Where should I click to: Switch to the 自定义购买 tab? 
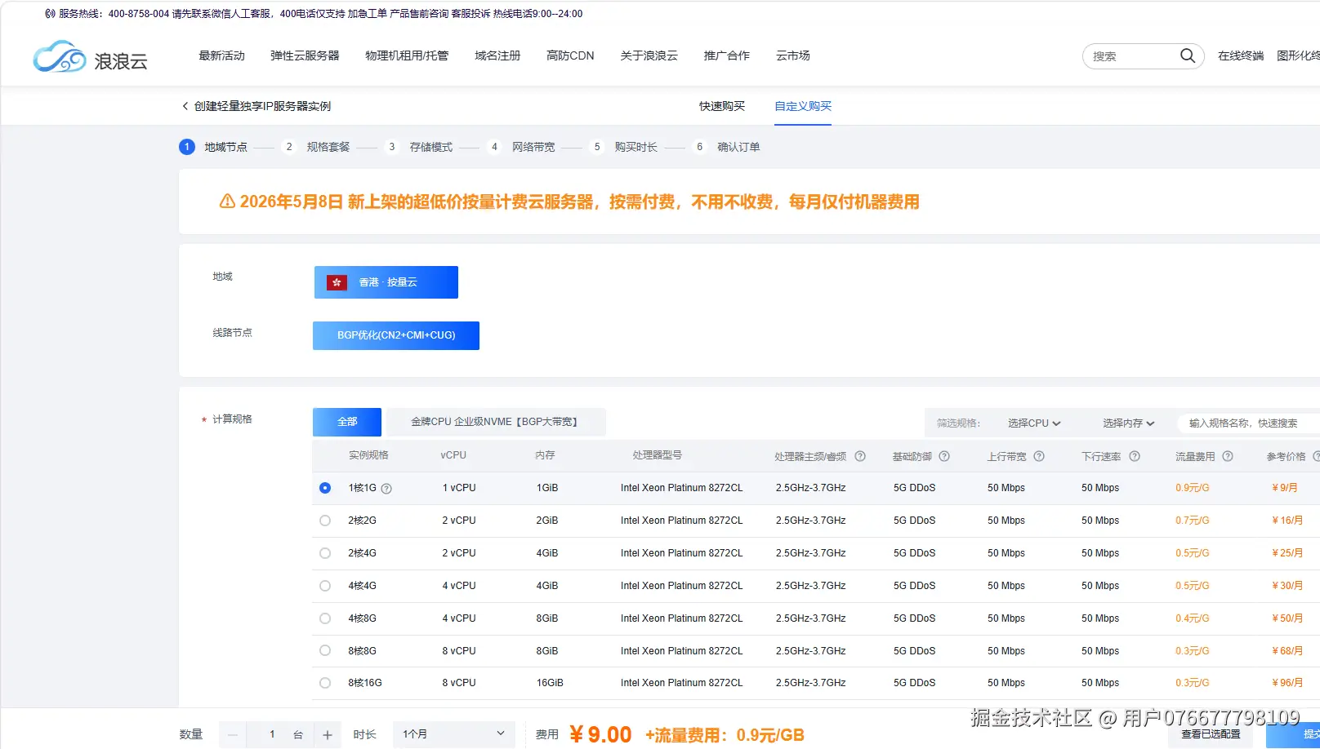pos(803,106)
